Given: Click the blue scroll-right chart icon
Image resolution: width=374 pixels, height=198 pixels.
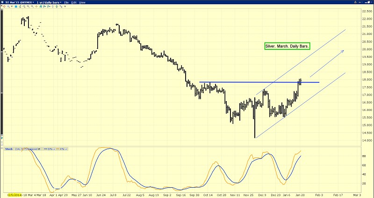Looking at the screenshot, I should coord(49,7).
